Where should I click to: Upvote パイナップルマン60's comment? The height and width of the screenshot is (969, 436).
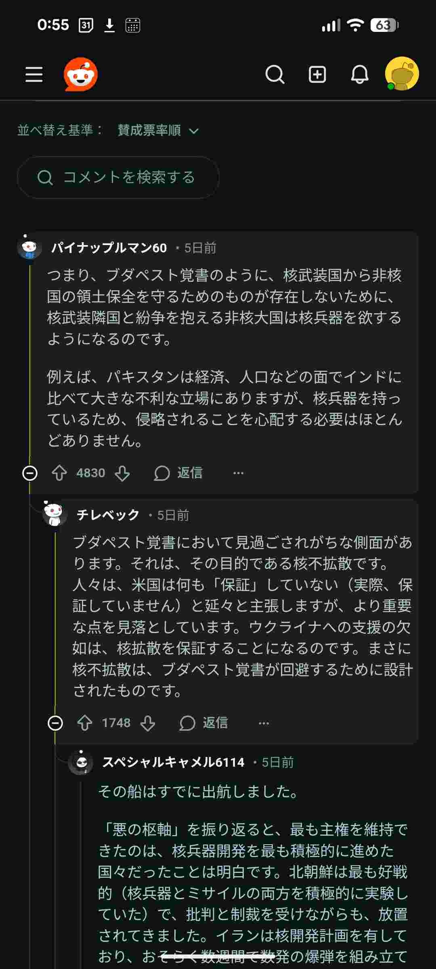coord(59,473)
